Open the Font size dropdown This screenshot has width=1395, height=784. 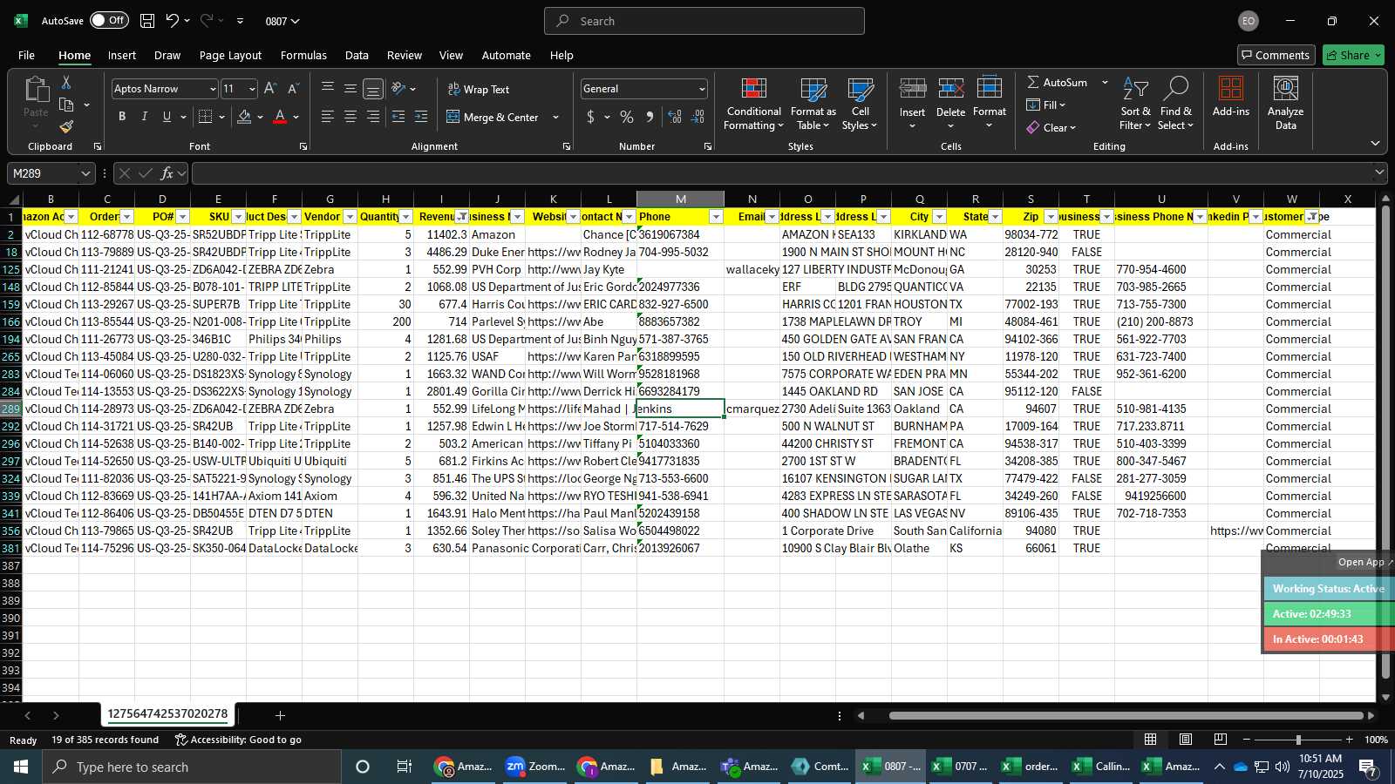[x=252, y=89]
